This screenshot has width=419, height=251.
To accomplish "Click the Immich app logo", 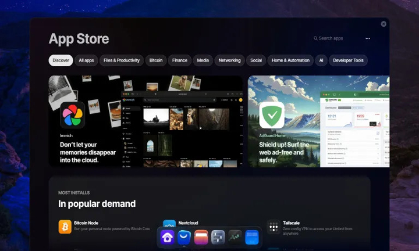I will point(72,114).
